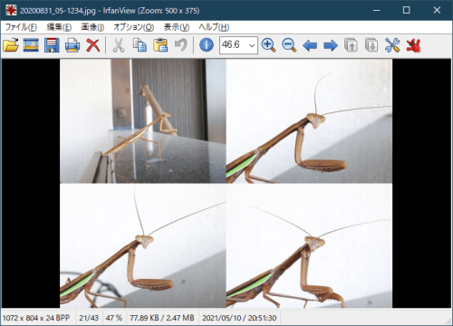Image resolution: width=453 pixels, height=326 pixels.
Task: Open settings with wrench and screwdriver icon
Action: (x=392, y=45)
